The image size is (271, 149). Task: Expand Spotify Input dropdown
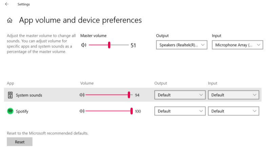pos(233,111)
